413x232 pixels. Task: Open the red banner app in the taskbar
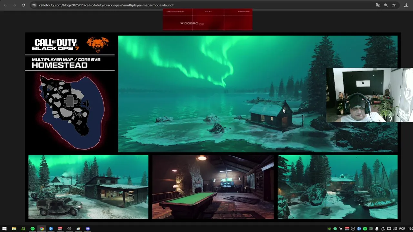pos(60,229)
